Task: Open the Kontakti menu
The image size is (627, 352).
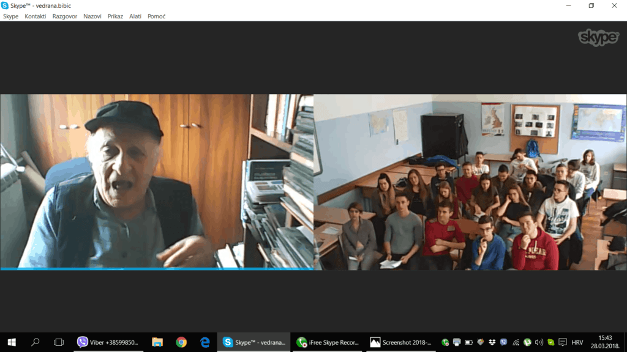Action: pos(35,16)
